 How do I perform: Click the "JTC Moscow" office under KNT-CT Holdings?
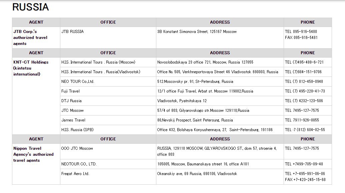point(108,110)
